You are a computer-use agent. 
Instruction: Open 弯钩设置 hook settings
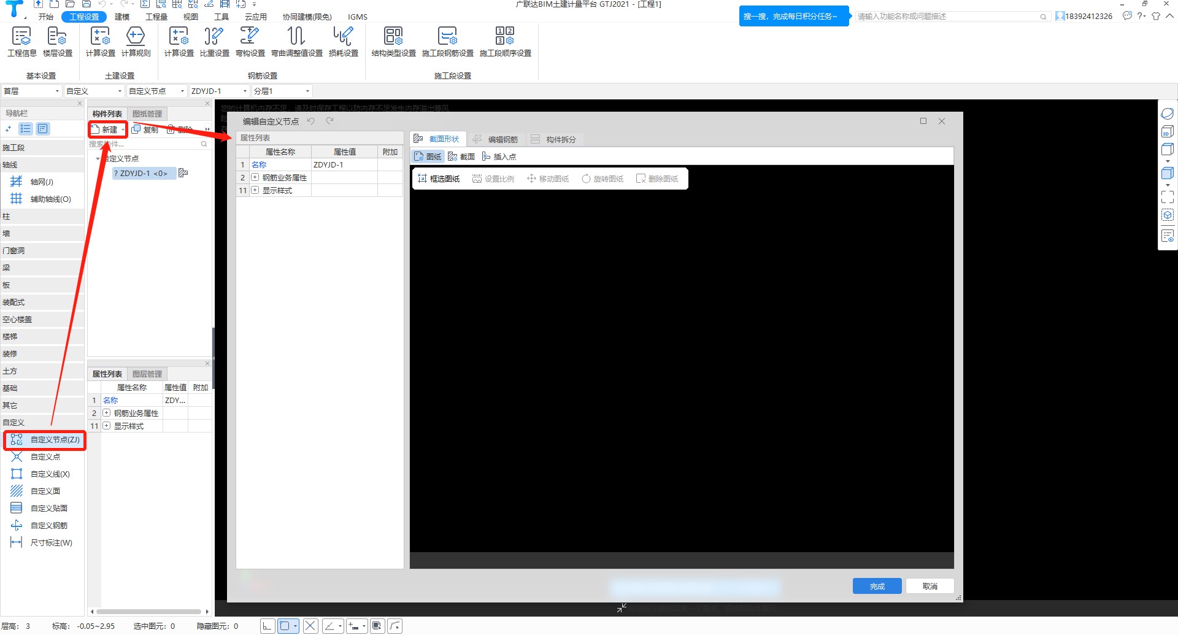coord(250,42)
